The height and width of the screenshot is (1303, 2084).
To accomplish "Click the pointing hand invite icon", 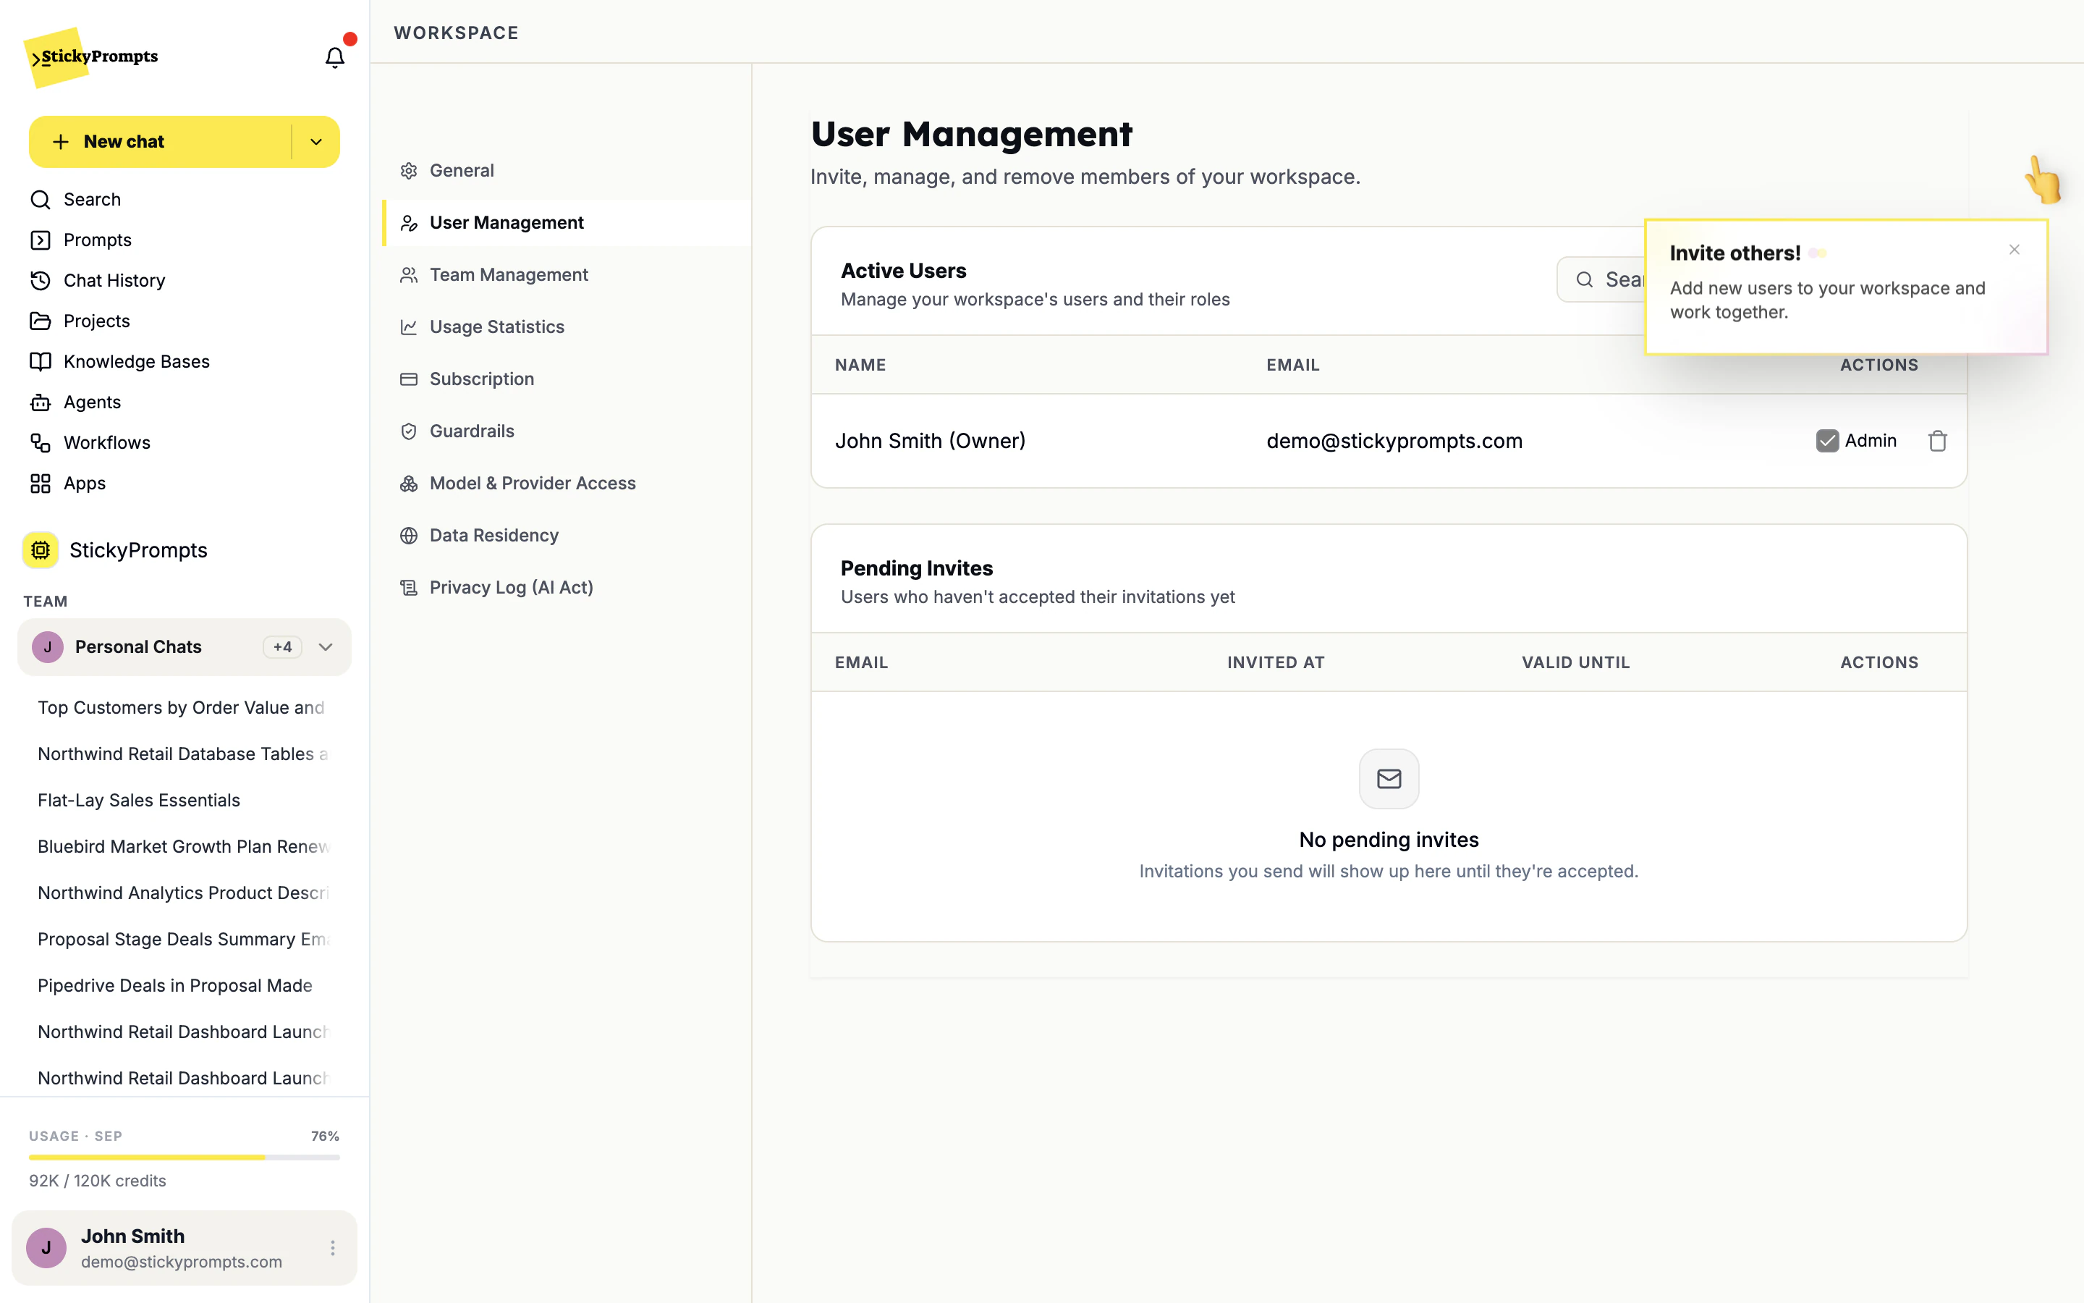I will [2043, 180].
